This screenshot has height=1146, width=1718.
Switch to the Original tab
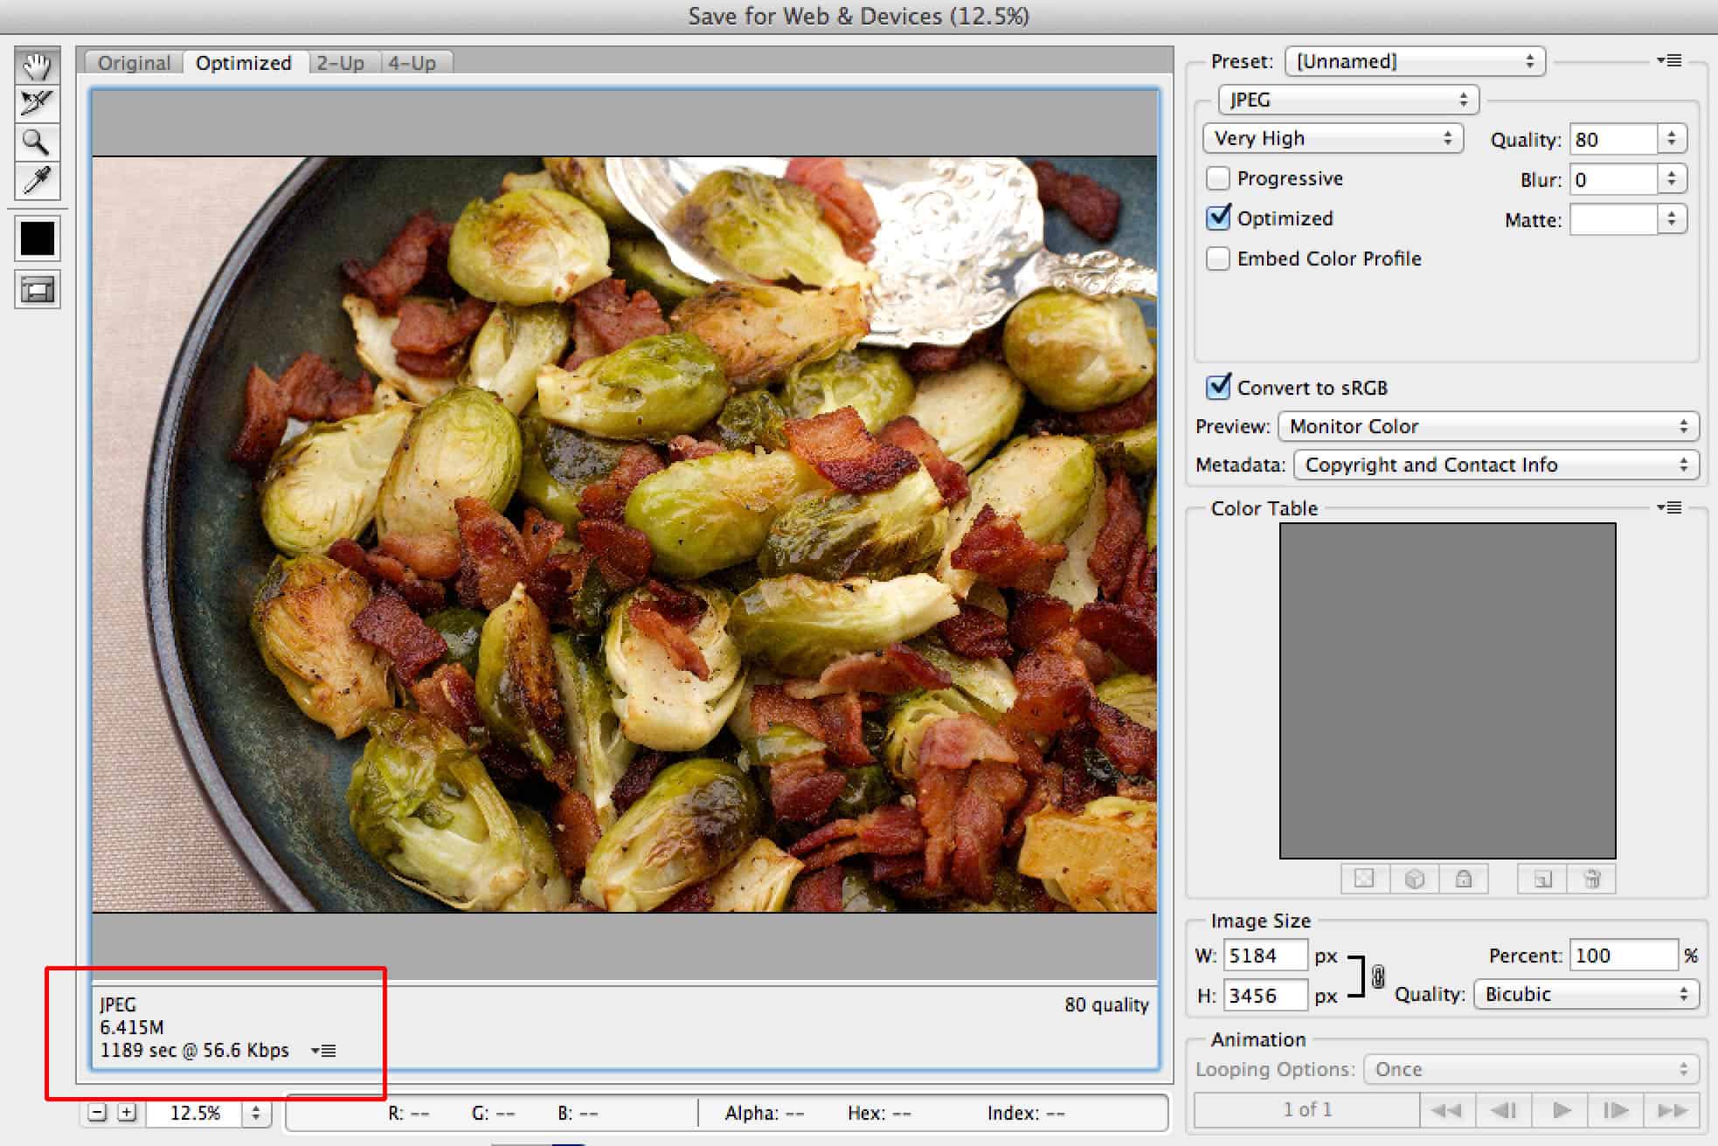point(134,63)
